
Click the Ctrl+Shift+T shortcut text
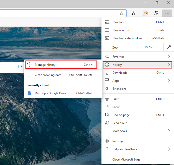(84, 93)
